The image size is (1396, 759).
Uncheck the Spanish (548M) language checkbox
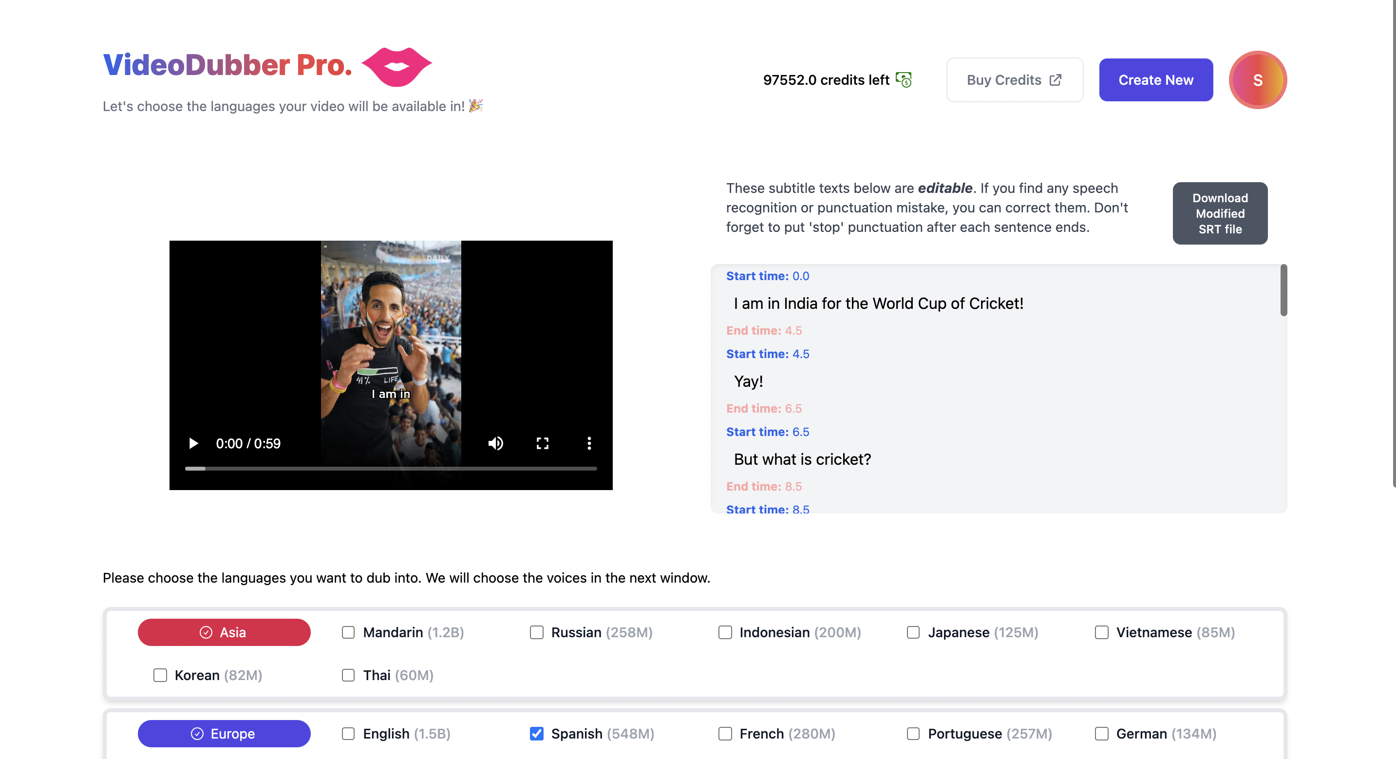[x=536, y=733]
